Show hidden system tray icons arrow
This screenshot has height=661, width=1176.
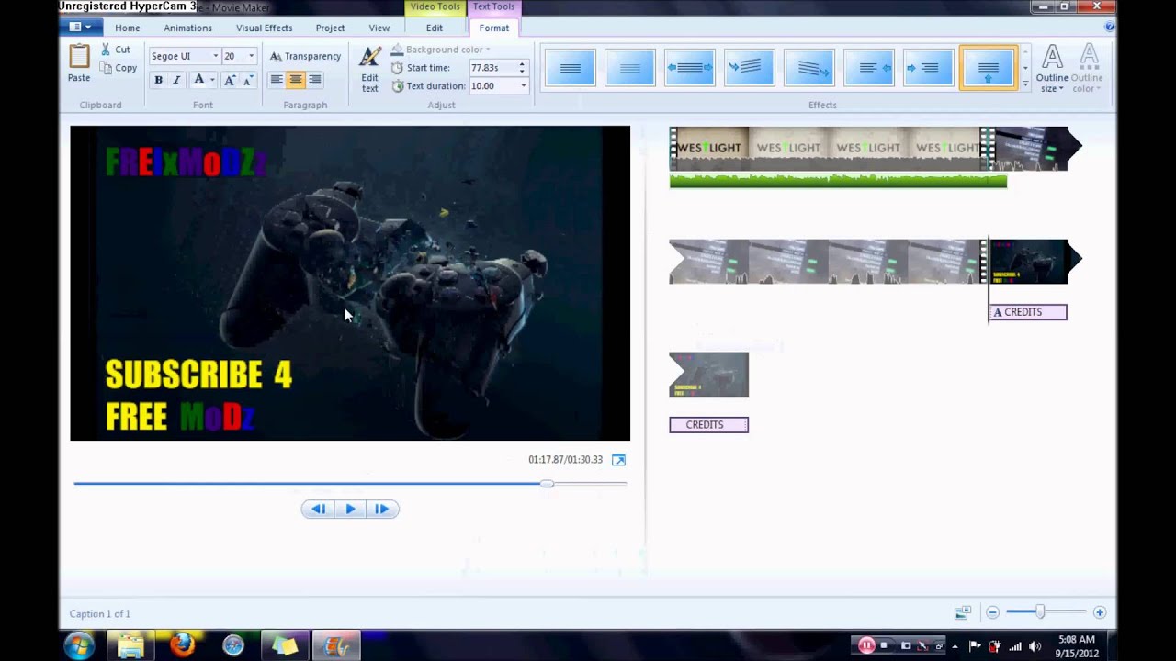click(954, 646)
